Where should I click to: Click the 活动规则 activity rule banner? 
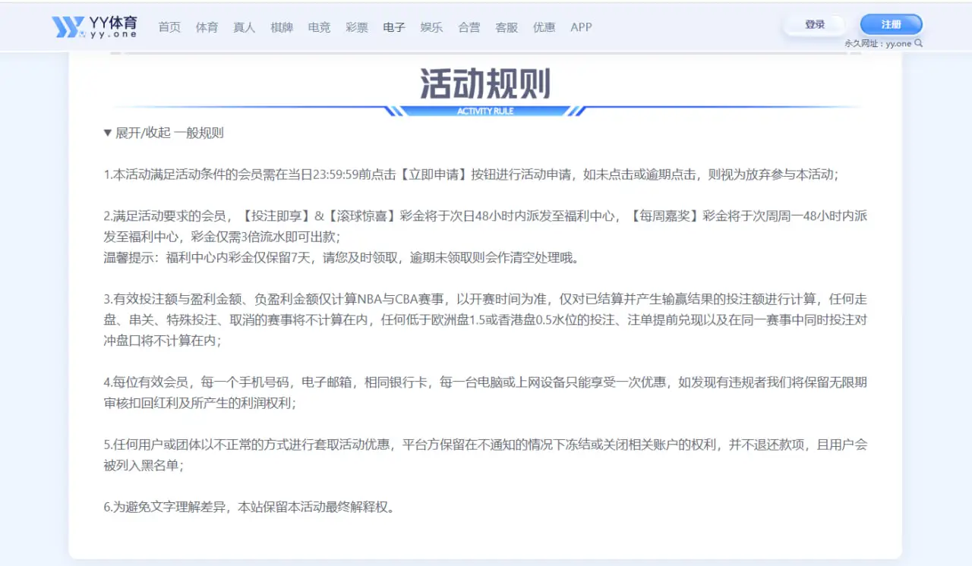tap(486, 86)
